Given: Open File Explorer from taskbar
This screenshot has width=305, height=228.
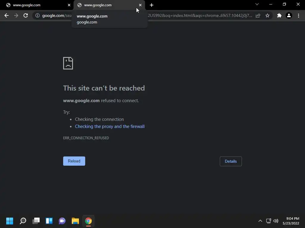Looking at the screenshot, I should [x=75, y=221].
